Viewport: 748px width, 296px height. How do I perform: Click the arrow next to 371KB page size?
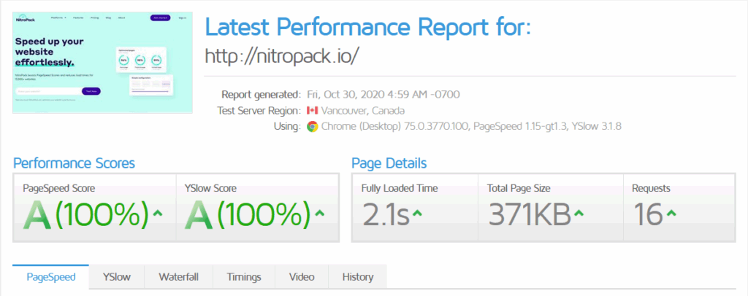coord(579,213)
